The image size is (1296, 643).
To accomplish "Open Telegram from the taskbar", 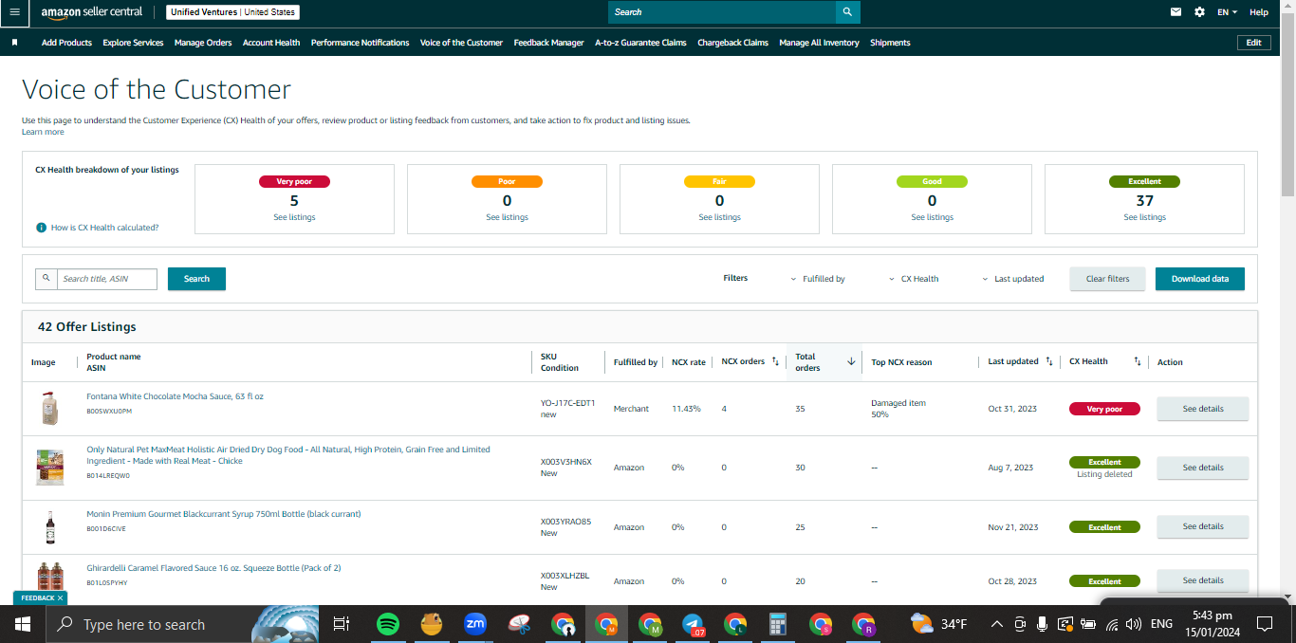I will [694, 624].
